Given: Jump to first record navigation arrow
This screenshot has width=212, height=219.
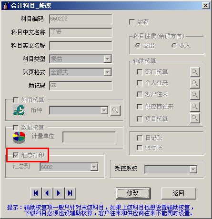Looking at the screenshot, I should tap(36, 193).
